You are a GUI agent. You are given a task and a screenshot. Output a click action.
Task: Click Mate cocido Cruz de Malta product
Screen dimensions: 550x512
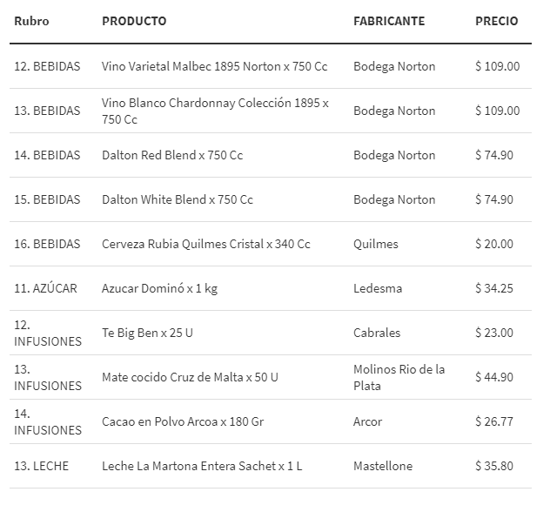coord(188,377)
